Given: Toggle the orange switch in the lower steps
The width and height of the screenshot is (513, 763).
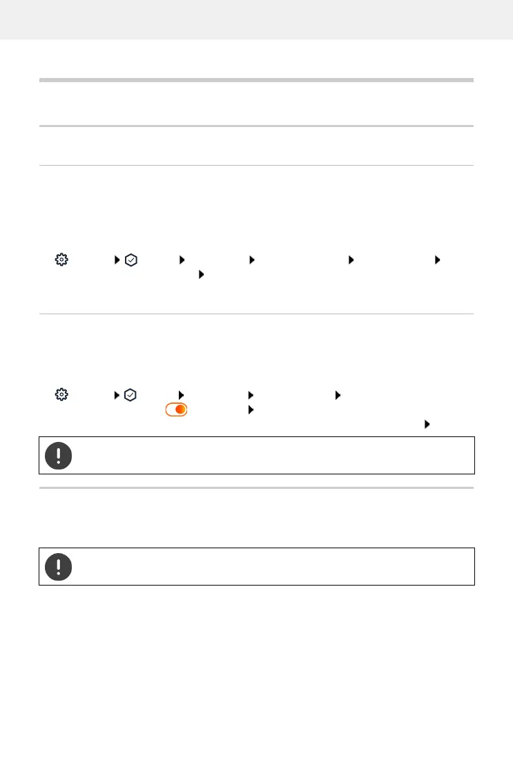Looking at the screenshot, I should [177, 409].
